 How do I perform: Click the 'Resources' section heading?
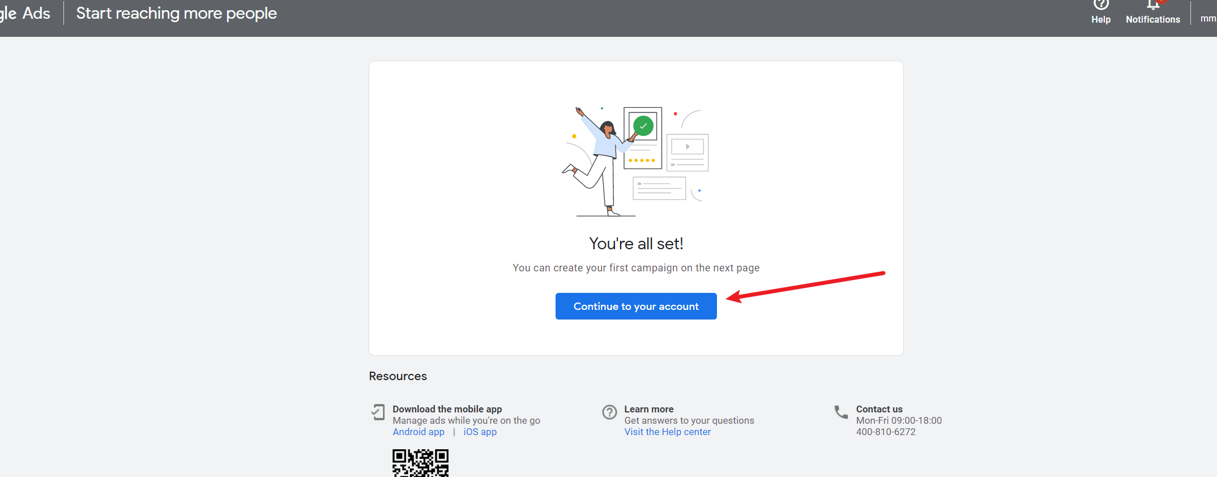(398, 376)
